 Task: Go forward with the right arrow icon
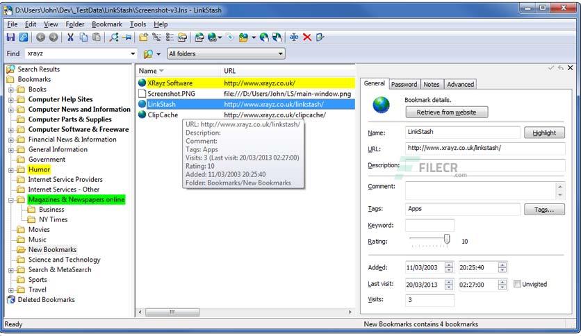coord(54,37)
